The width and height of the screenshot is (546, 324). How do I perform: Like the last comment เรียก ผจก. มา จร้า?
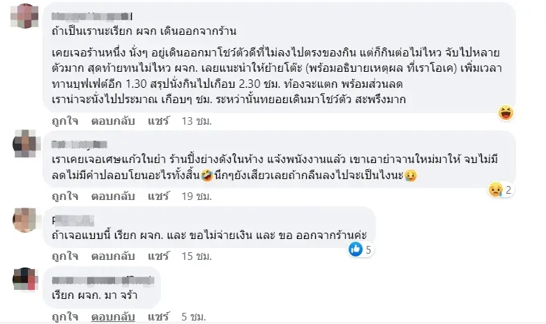pyautogui.click(x=66, y=316)
